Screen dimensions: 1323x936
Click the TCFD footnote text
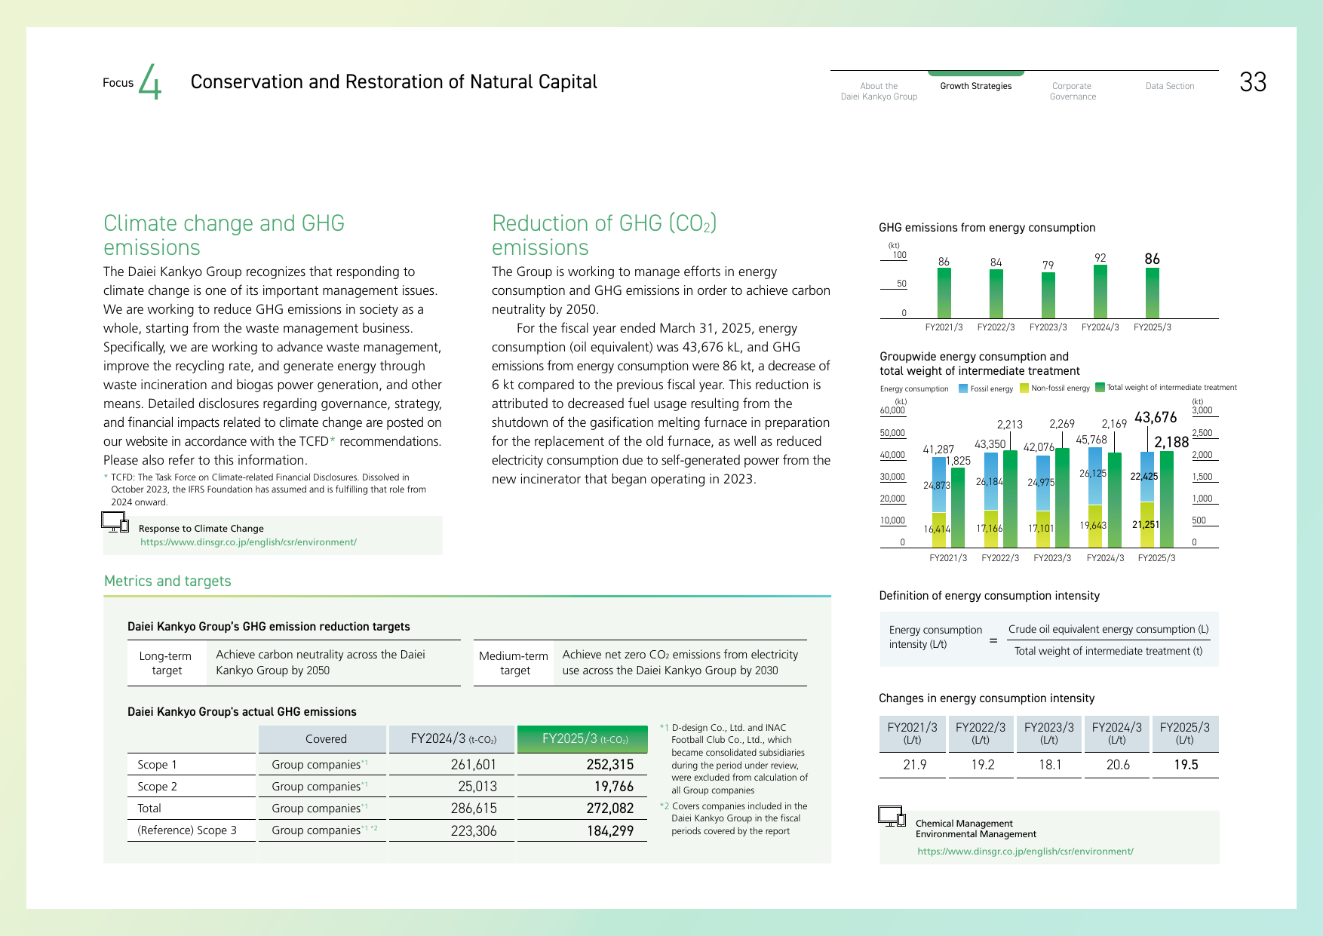pos(266,489)
